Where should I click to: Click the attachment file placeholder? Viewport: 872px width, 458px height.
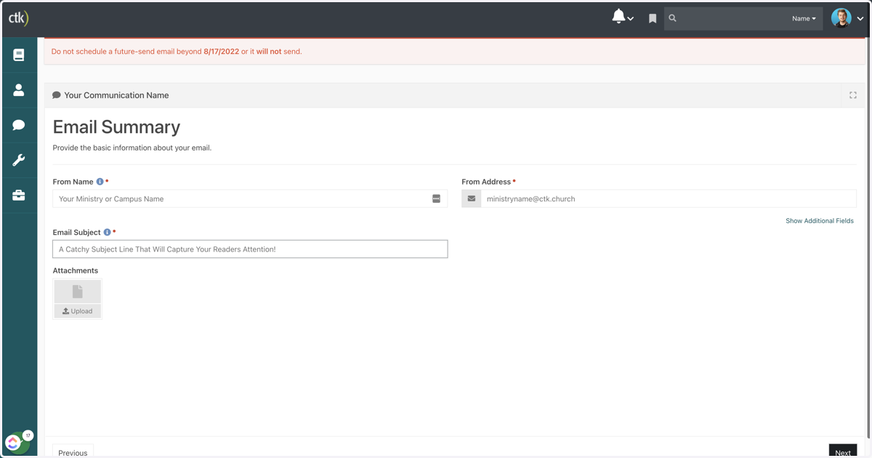[x=78, y=292]
